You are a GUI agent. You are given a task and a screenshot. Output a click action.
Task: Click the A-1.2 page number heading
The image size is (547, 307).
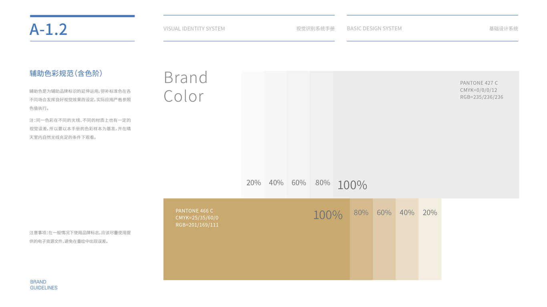pos(48,29)
